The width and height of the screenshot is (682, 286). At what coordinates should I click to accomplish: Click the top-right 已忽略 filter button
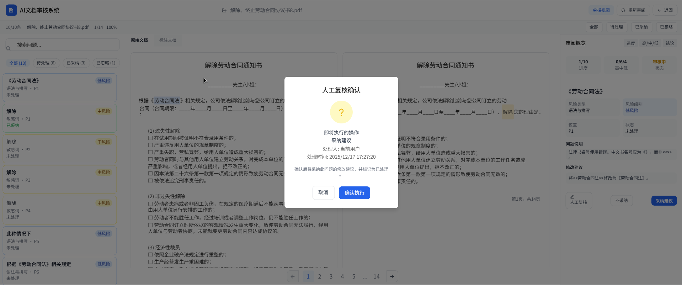(x=666, y=27)
